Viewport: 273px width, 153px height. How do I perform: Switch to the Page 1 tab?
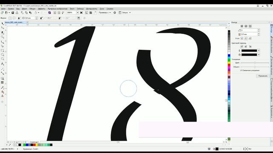click(x=34, y=142)
